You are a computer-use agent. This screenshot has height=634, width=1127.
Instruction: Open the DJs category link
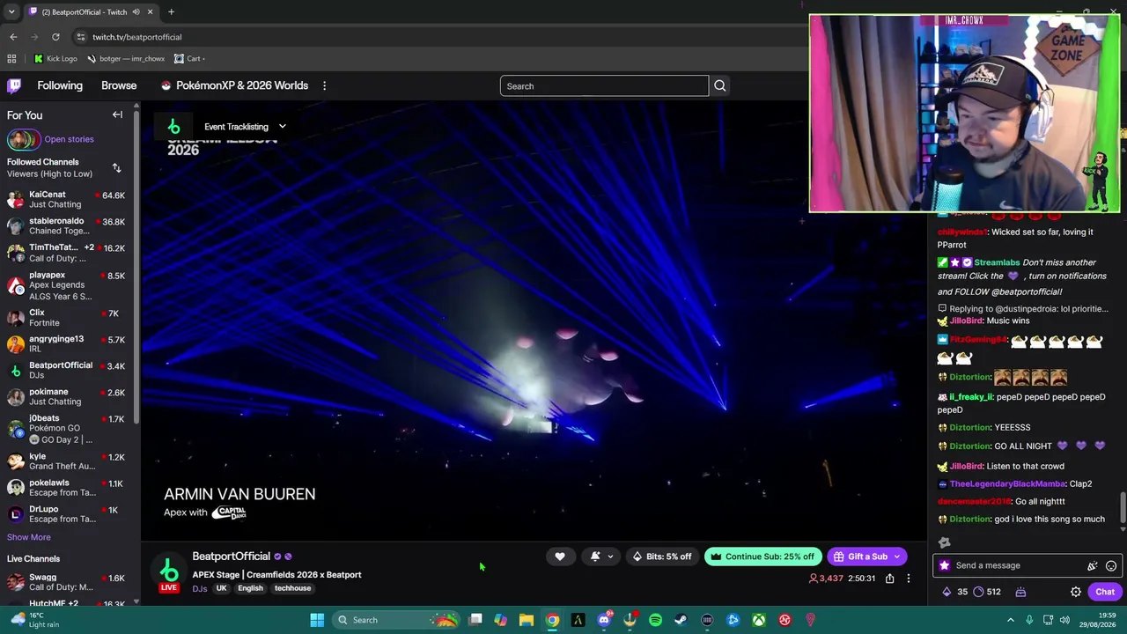[x=200, y=588]
